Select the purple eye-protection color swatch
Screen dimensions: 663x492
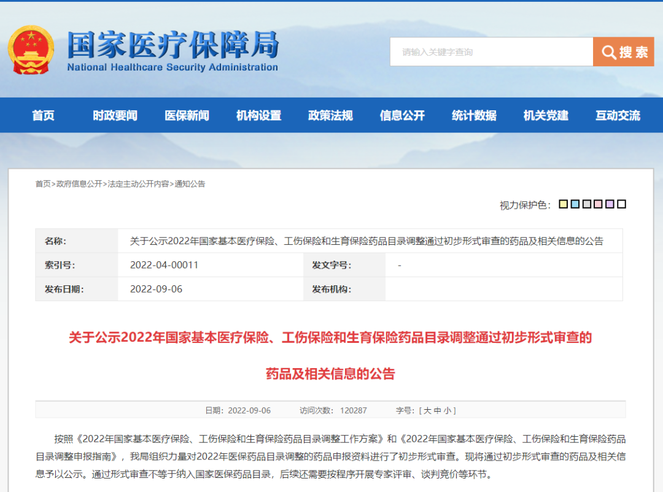(x=610, y=204)
